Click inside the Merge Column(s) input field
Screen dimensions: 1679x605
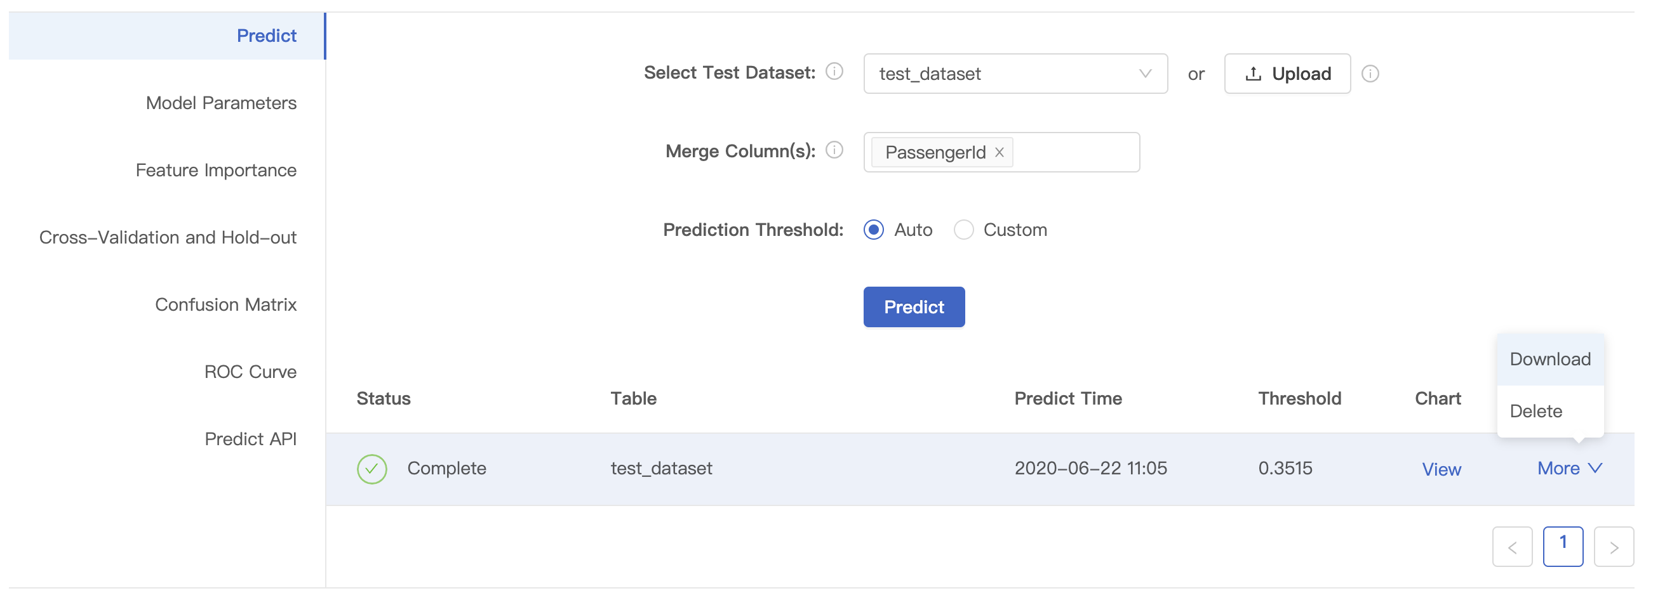1076,152
